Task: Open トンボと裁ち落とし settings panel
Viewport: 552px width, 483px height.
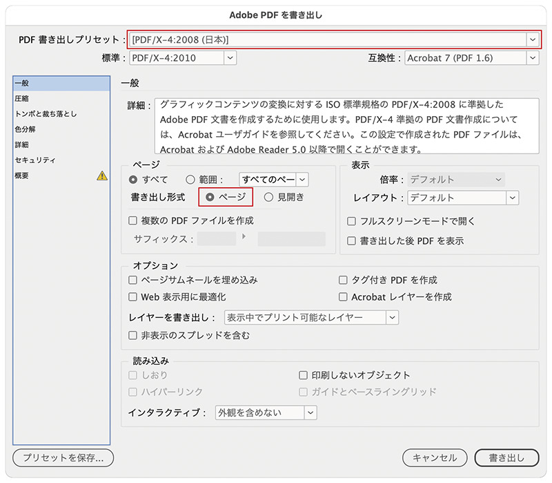Action: (61, 114)
